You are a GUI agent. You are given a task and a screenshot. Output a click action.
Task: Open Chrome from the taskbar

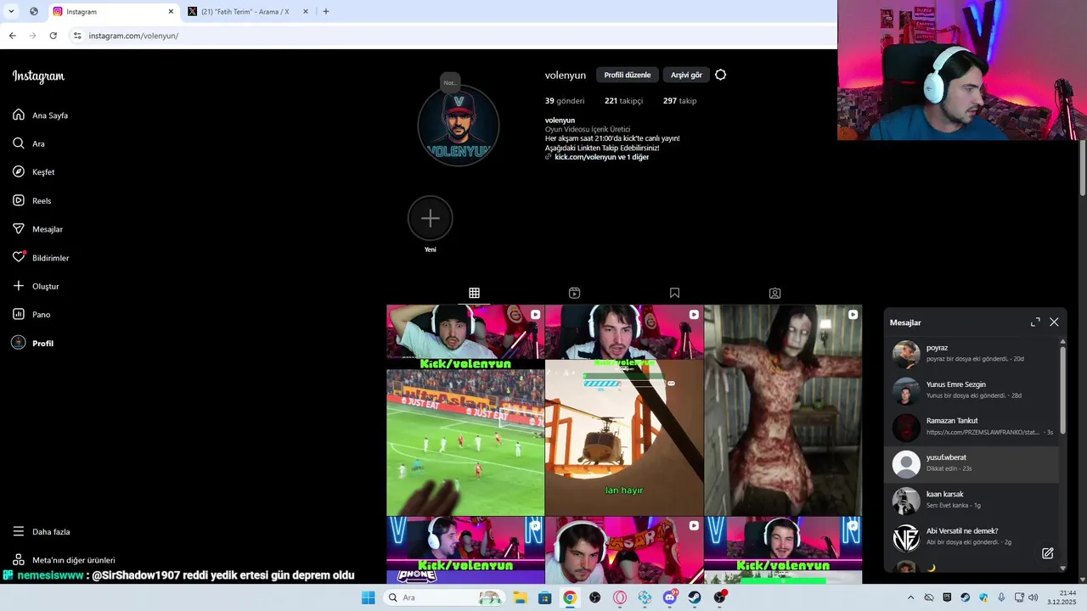[570, 597]
